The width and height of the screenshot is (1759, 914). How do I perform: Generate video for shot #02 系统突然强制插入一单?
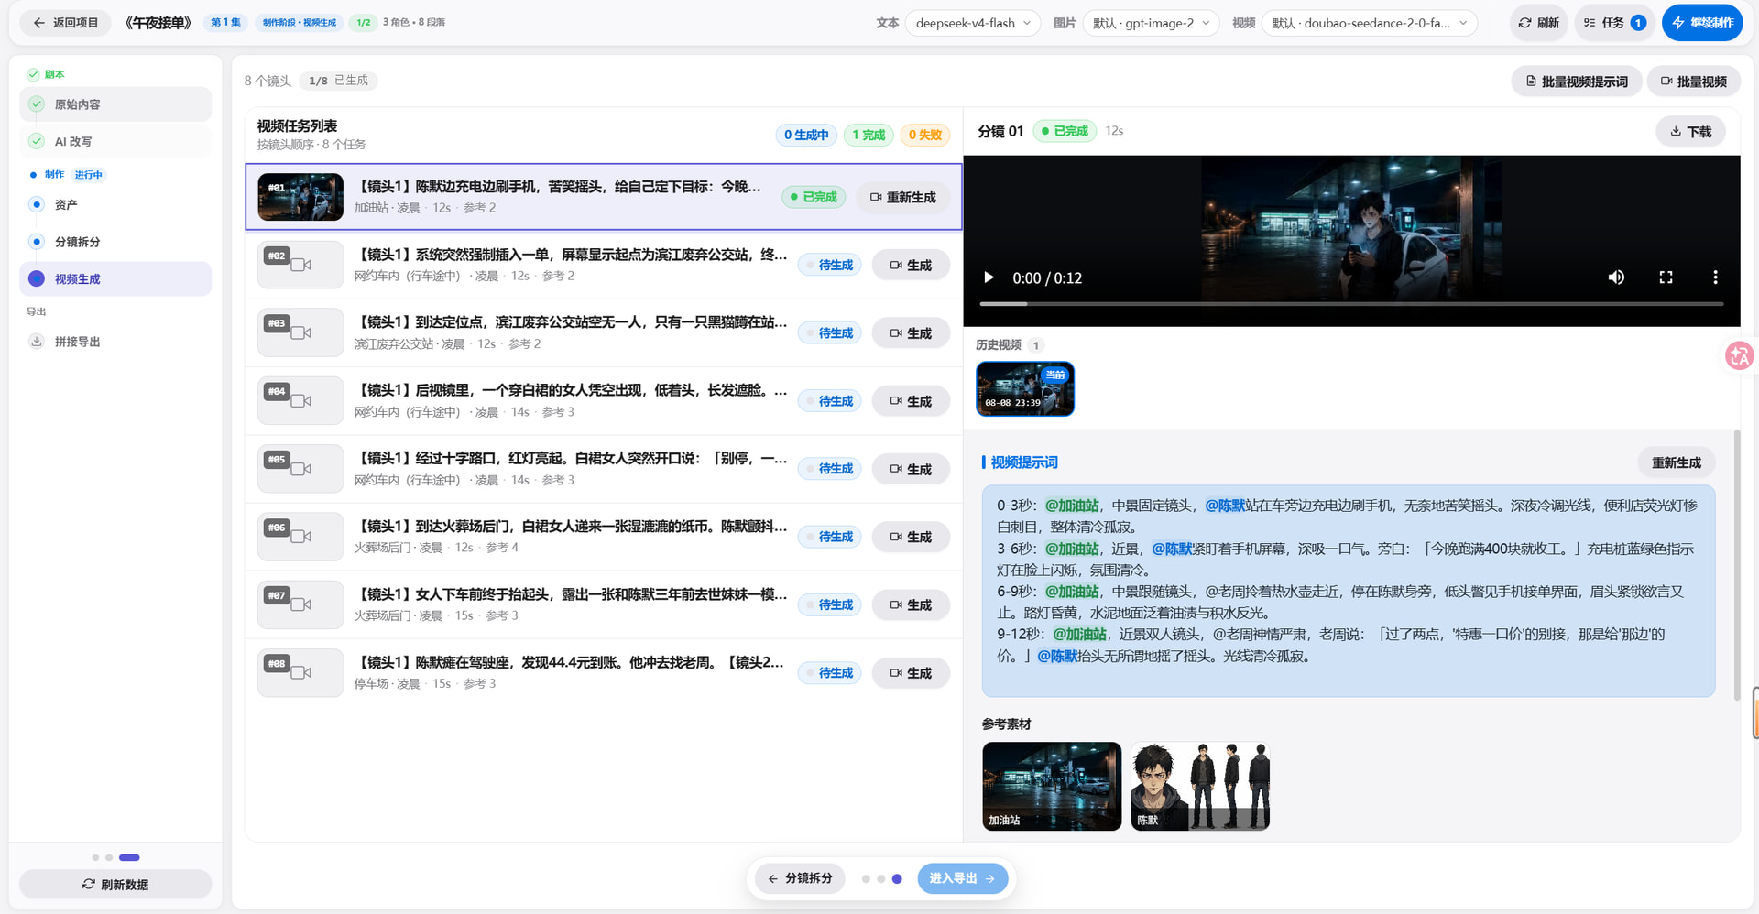pos(911,265)
